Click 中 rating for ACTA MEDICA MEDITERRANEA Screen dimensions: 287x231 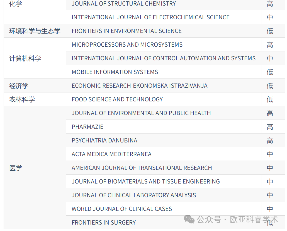(x=270, y=154)
